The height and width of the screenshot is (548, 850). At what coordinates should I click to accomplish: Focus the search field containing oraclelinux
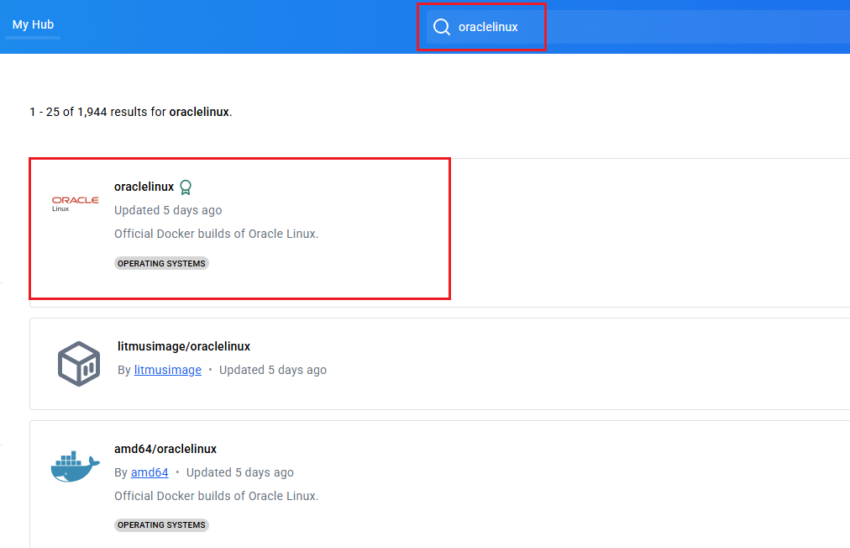[x=637, y=27]
